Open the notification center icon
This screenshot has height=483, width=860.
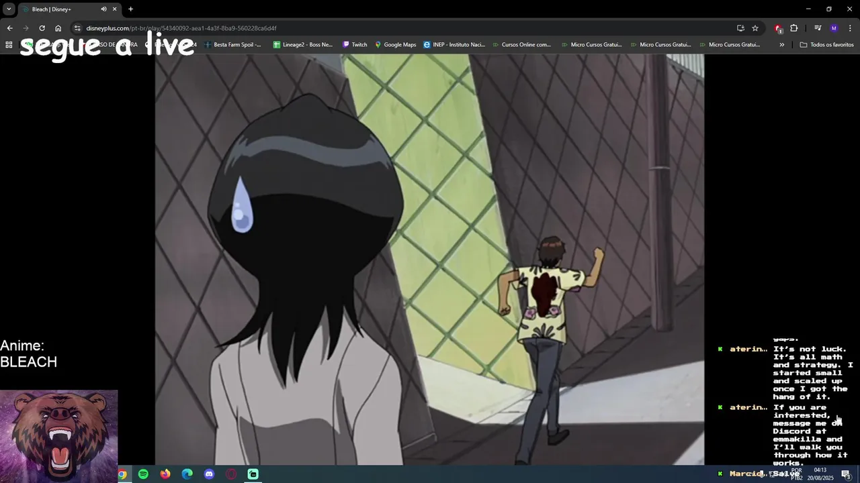coord(846,474)
